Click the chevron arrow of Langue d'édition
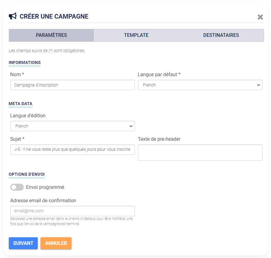271x258 pixels. click(131, 126)
